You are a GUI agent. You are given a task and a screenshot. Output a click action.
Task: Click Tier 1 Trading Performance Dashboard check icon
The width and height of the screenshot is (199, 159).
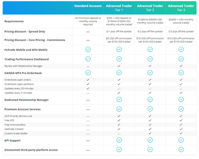[119, 59]
